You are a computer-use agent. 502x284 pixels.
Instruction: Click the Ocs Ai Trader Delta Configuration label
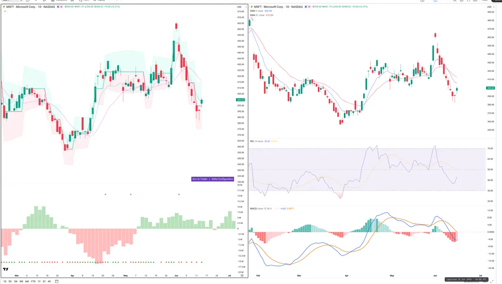[x=212, y=179]
